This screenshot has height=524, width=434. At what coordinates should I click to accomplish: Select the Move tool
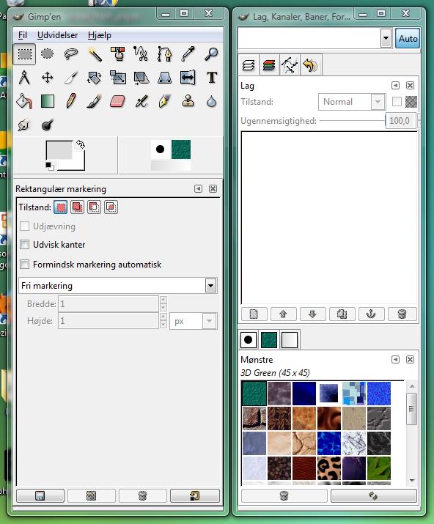[47, 78]
